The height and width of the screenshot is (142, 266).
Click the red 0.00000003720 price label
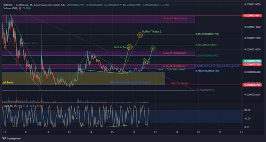[x=252, y=85]
